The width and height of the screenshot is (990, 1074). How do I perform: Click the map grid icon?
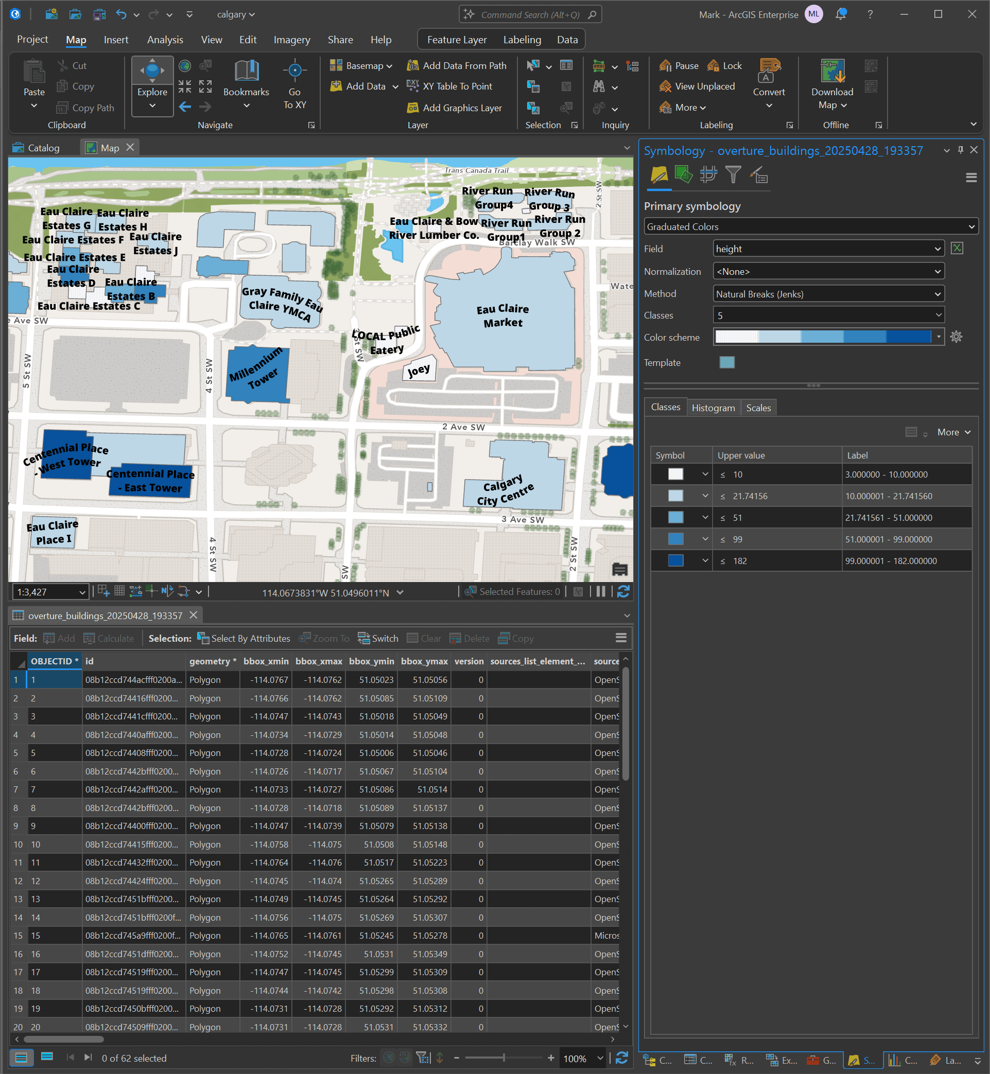[119, 591]
